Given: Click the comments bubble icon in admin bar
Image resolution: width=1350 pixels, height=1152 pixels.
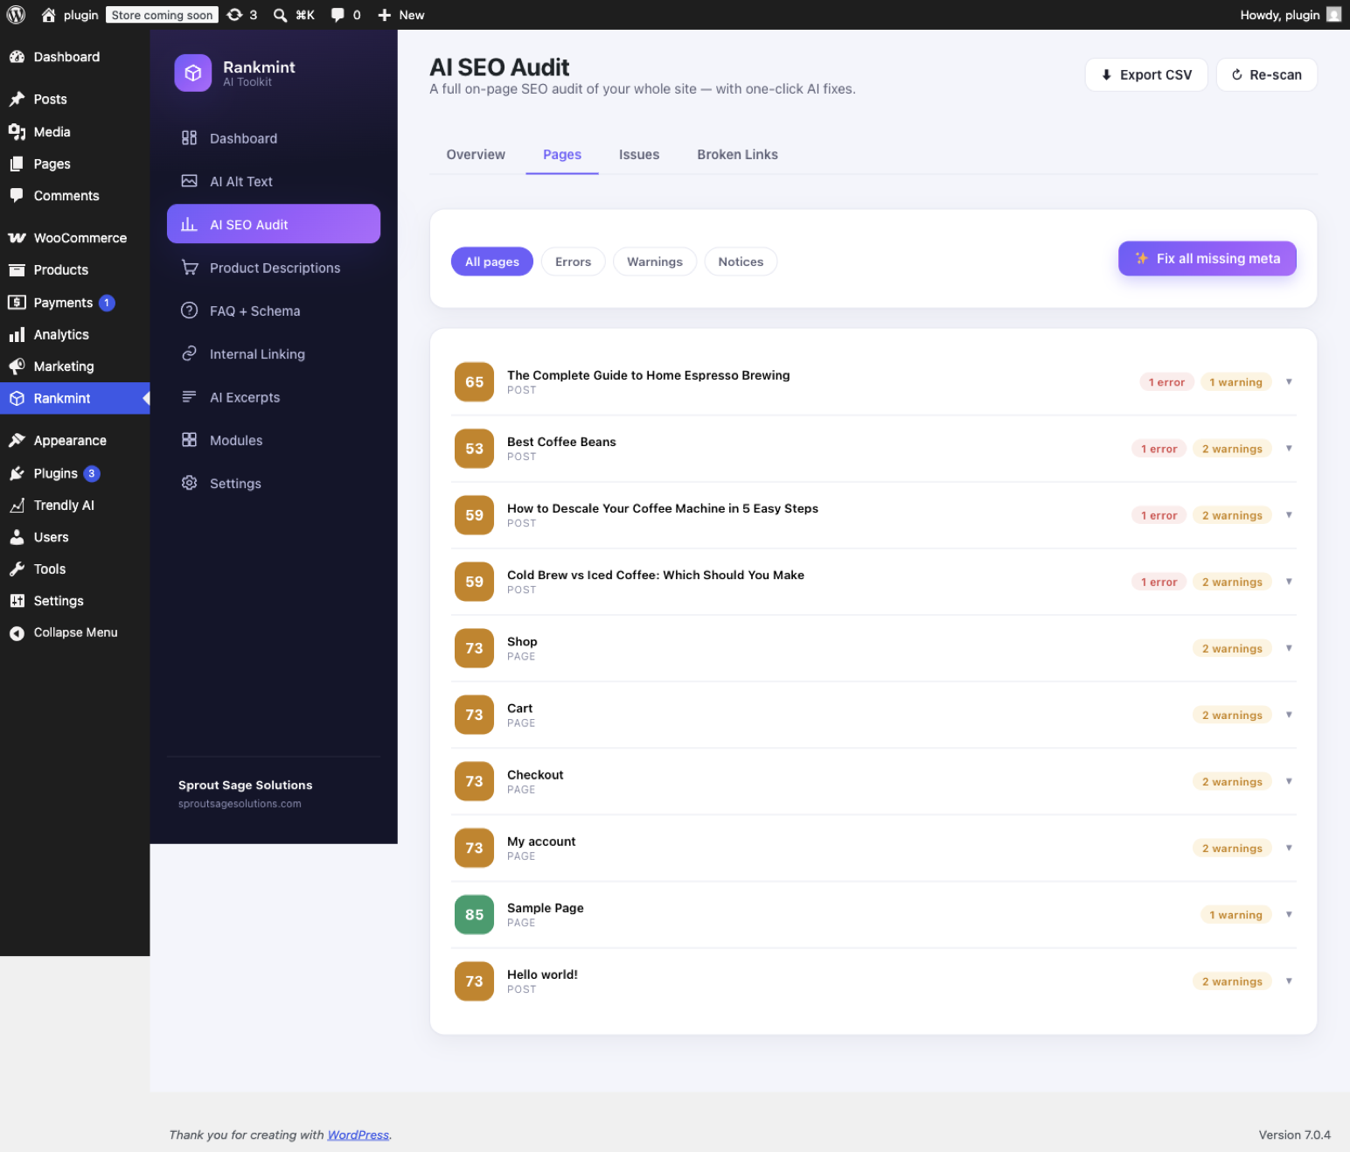Looking at the screenshot, I should [x=337, y=15].
